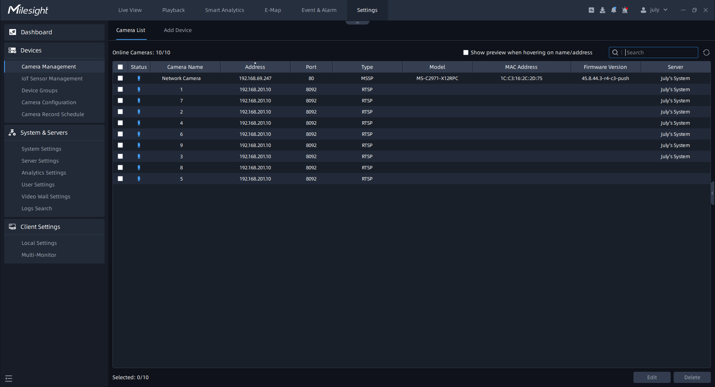This screenshot has width=715, height=387.
Task: Click into the Search input field
Action: 660,52
